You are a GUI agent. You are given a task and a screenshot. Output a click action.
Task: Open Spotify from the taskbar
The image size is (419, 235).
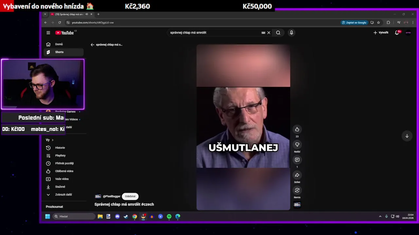coord(169,216)
